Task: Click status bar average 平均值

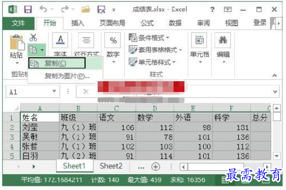Action: point(51,180)
